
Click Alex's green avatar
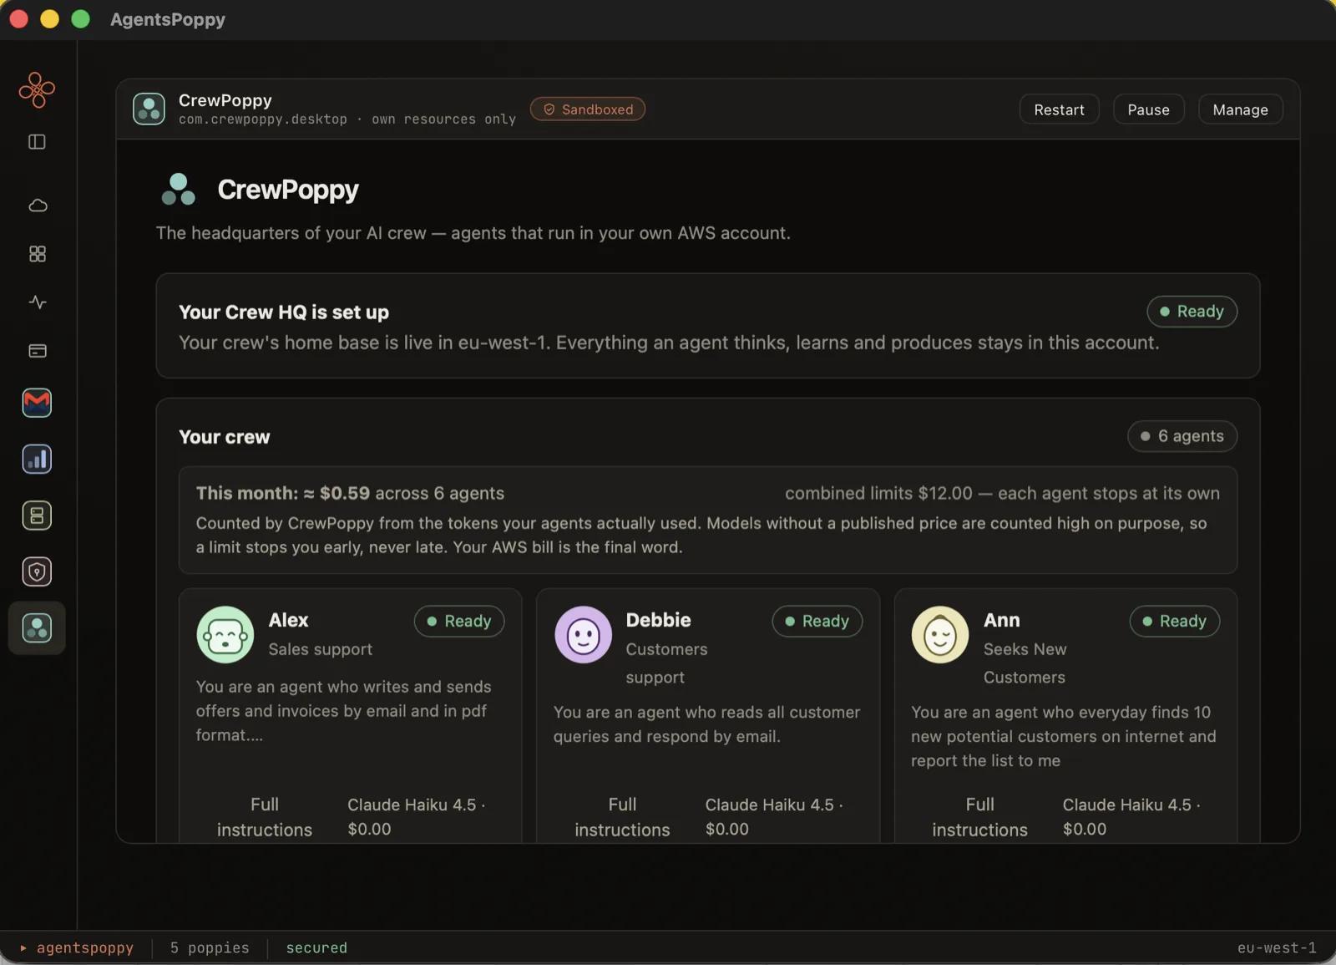[x=225, y=635]
